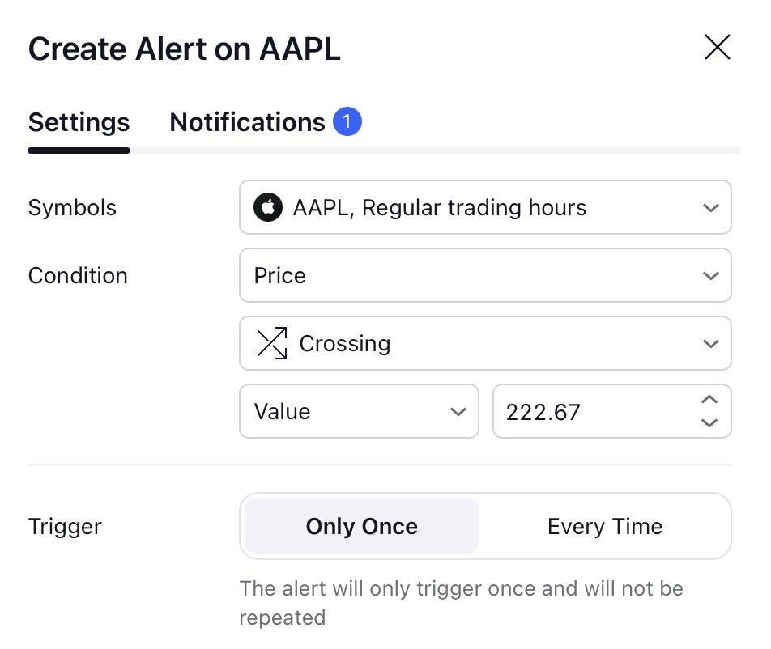Click chevron on the Price dropdown
This screenshot has height=649, width=771.
pos(710,276)
